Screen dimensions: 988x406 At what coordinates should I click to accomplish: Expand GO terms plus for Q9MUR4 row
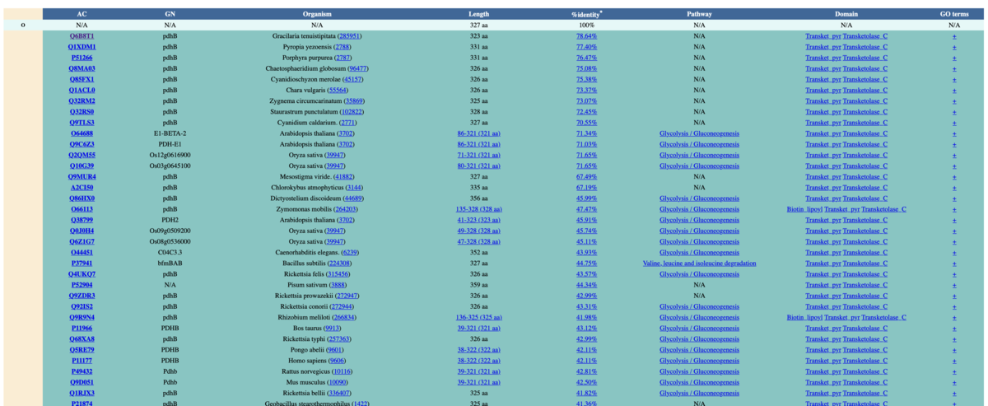(x=954, y=176)
